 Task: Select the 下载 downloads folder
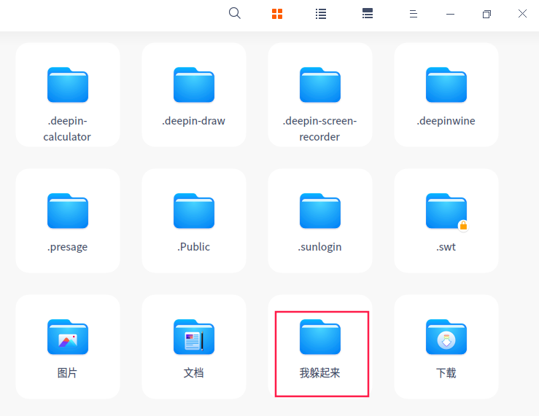[x=446, y=347]
